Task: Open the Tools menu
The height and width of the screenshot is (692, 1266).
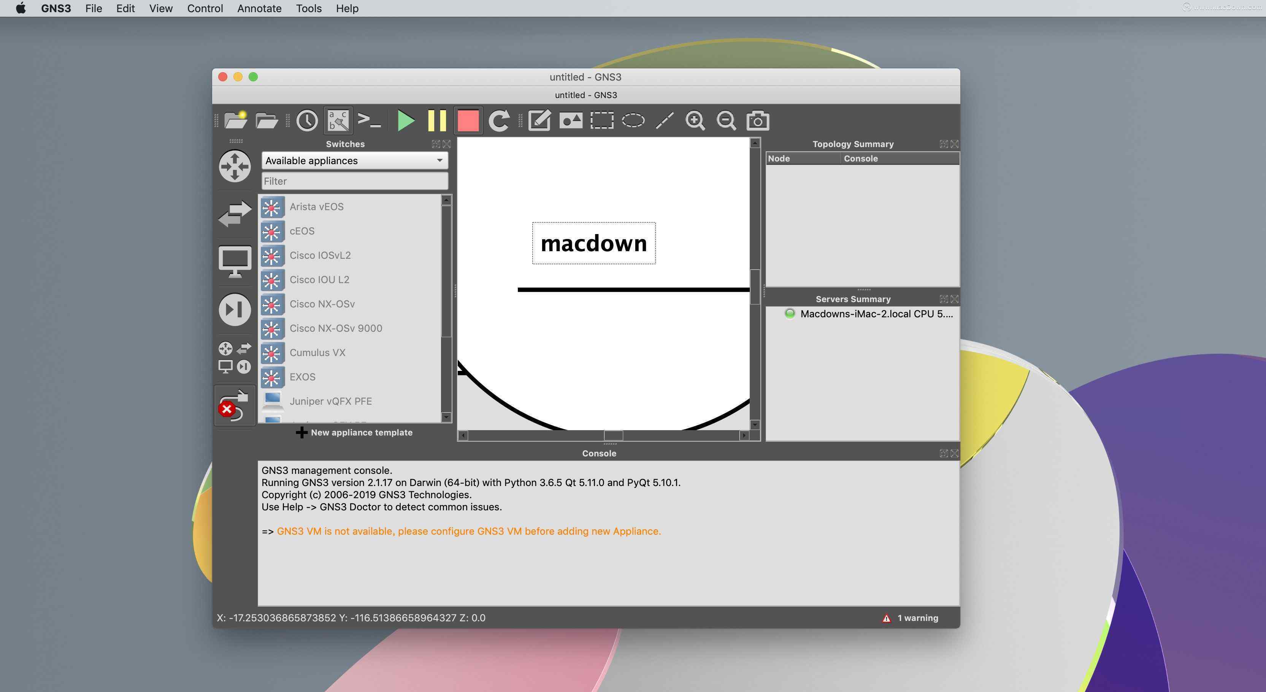Action: pos(309,8)
